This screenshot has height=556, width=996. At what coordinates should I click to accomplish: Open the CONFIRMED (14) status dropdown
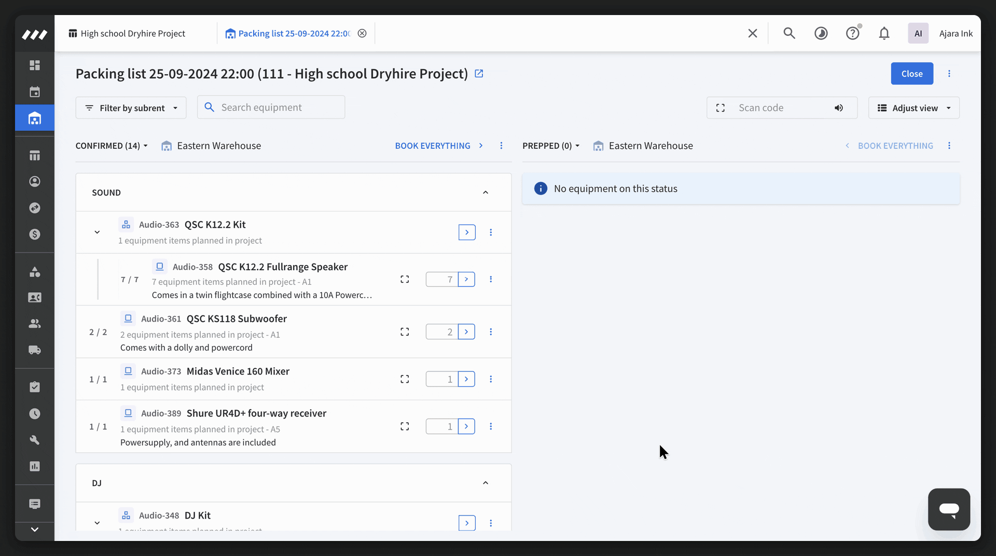[112, 146]
